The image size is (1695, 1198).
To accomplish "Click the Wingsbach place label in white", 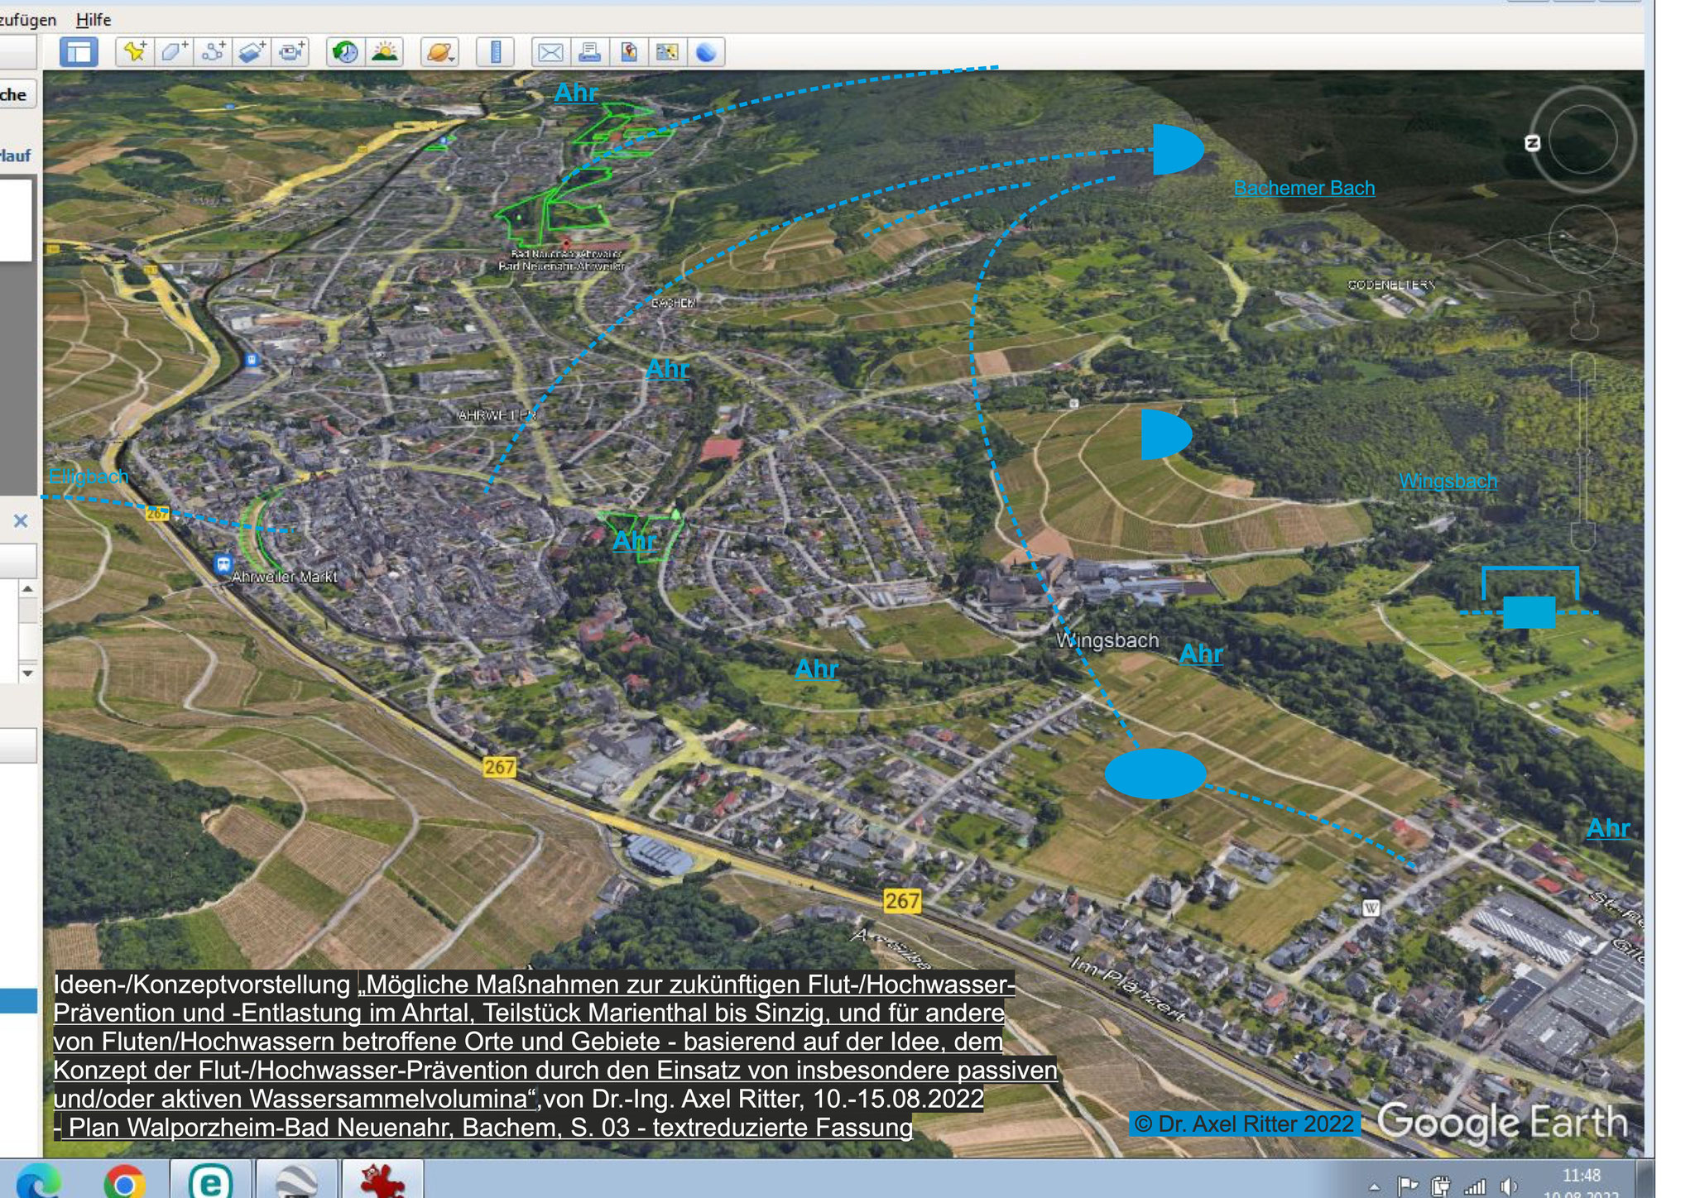I will (x=1107, y=640).
